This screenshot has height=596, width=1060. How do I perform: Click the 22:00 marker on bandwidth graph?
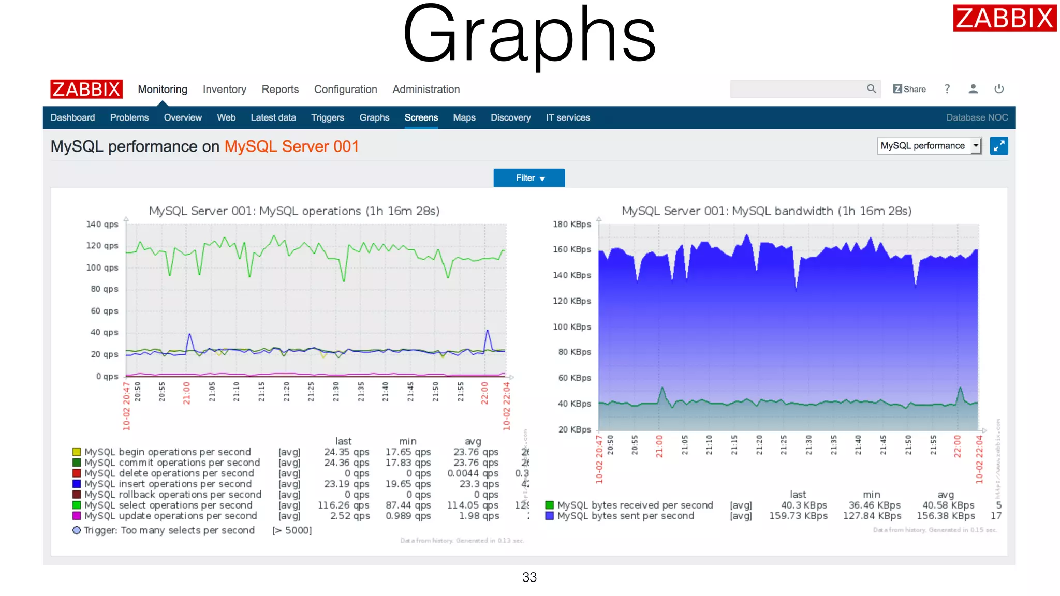[x=957, y=446]
